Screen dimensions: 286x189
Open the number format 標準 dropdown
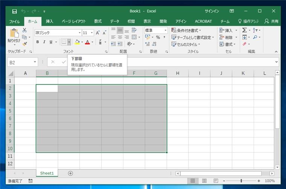[x=165, y=30]
